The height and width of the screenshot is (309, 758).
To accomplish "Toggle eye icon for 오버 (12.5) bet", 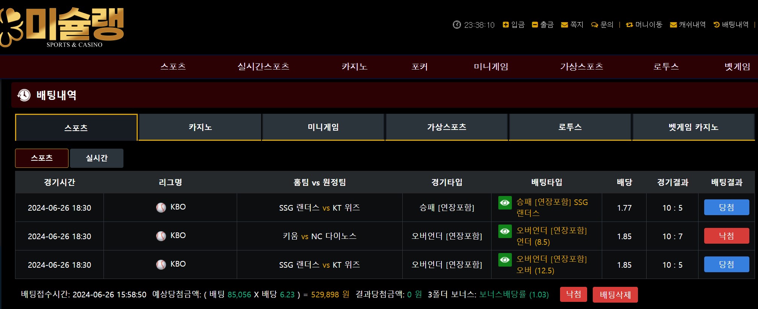I will (505, 260).
